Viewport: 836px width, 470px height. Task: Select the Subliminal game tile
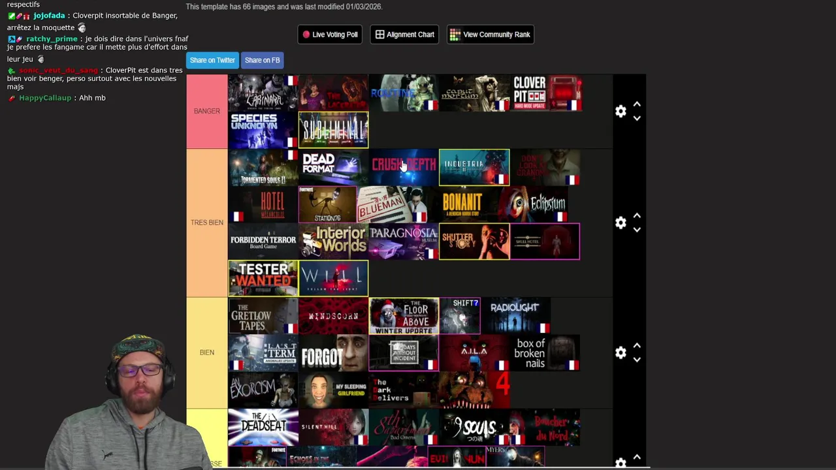[x=333, y=130]
